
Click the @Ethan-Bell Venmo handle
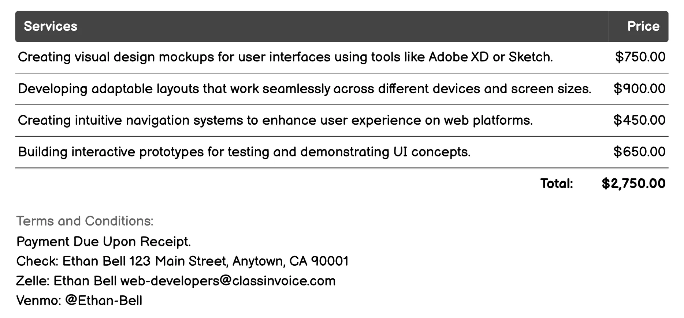click(x=104, y=301)
